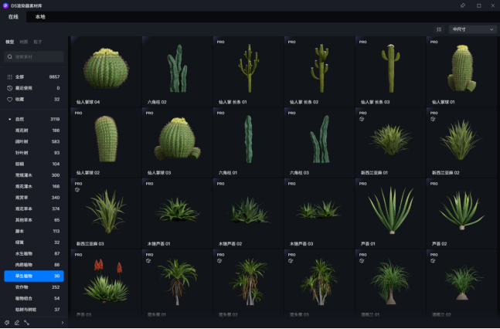Select the 仙人掌 长条 02 thumbnail

319,71
